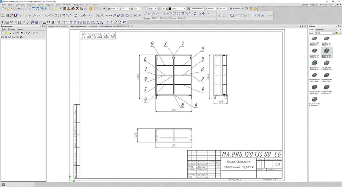Click the Open folder icon
Image resolution: width=342 pixels, height=187 pixels.
coord(9,9)
